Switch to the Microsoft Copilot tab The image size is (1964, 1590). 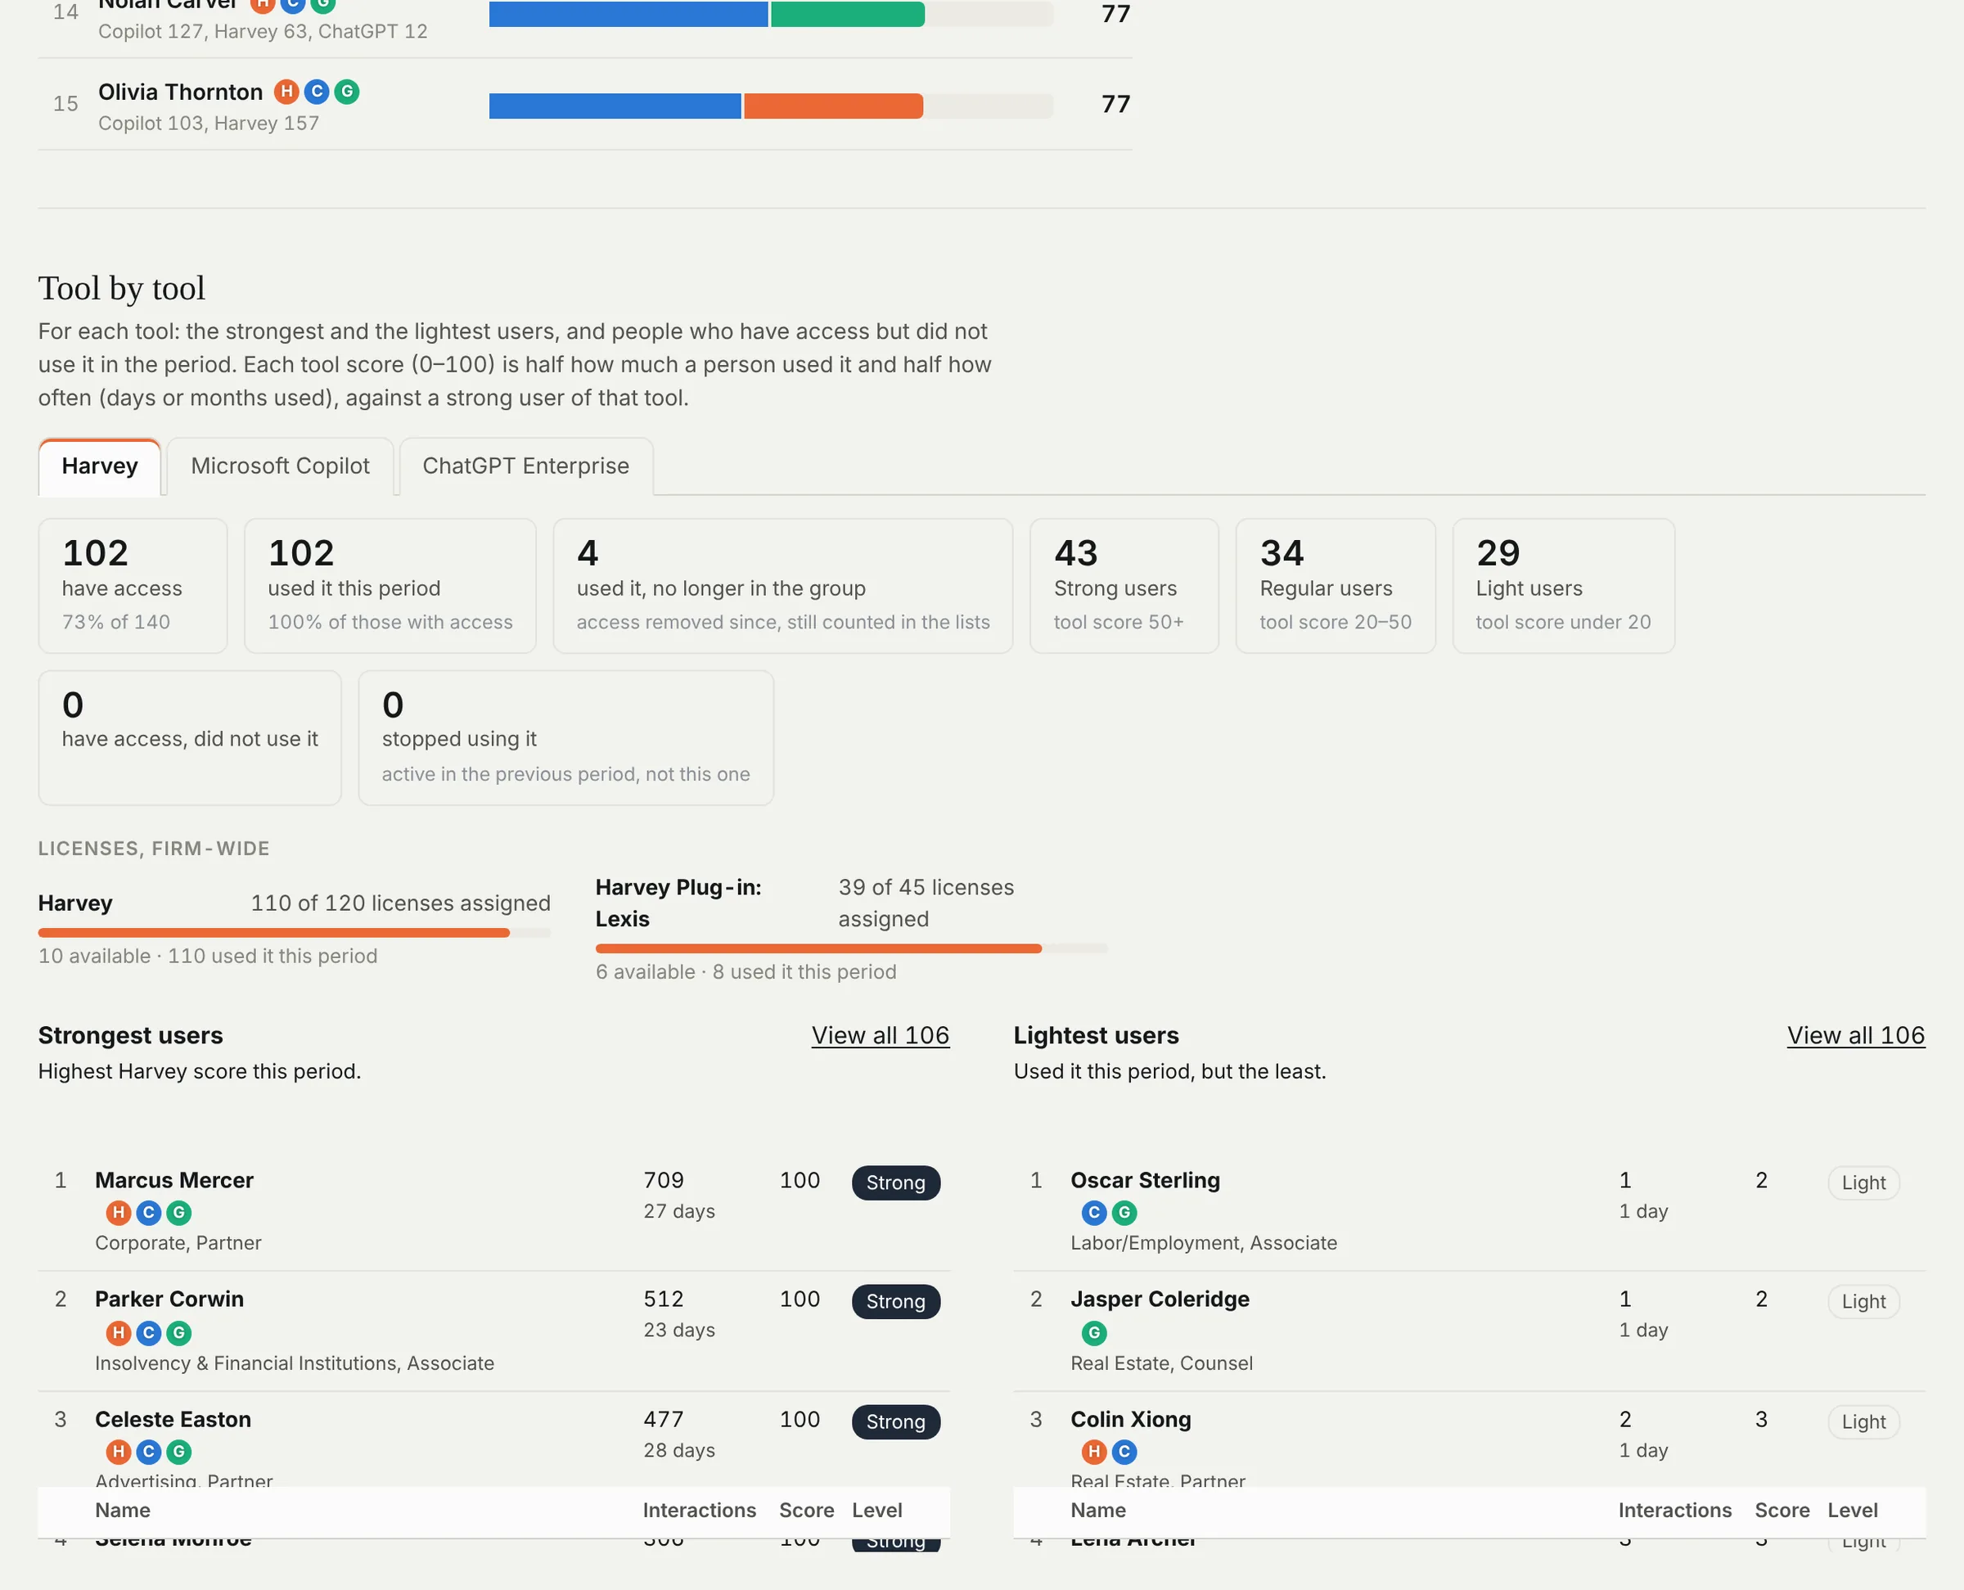pos(281,466)
